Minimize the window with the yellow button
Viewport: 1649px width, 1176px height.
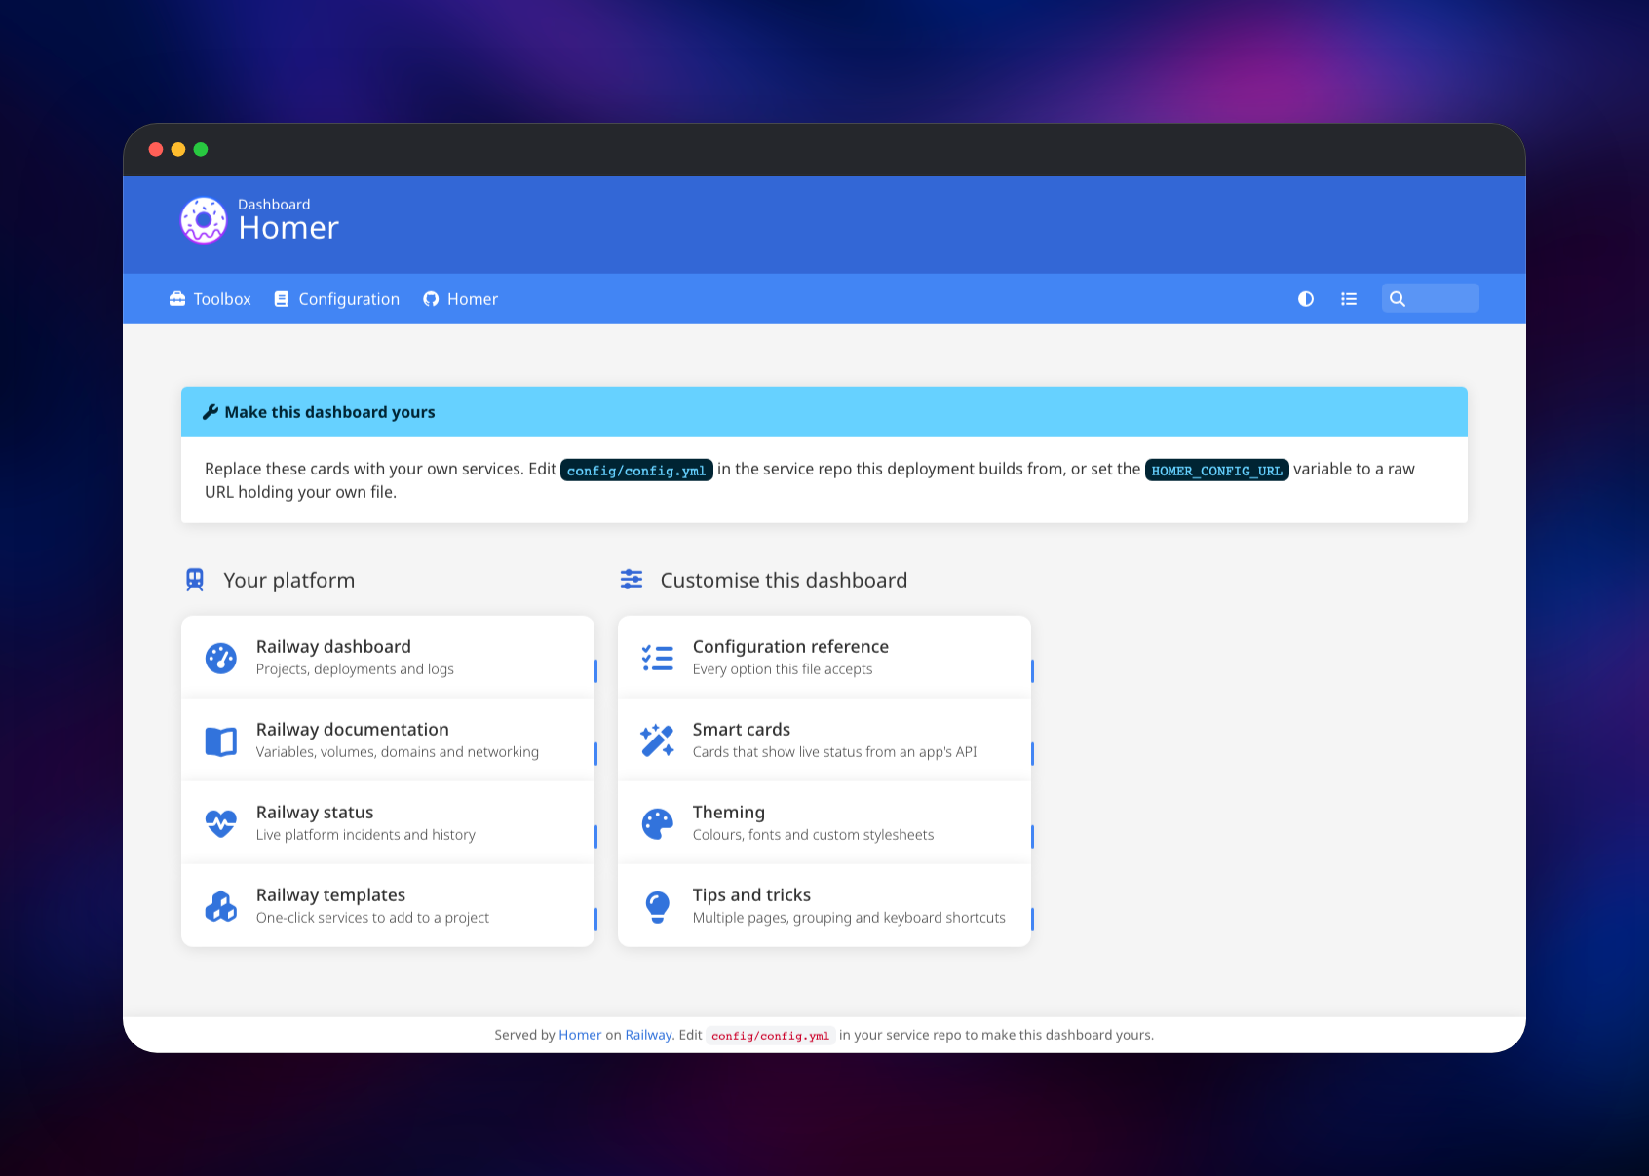178,149
